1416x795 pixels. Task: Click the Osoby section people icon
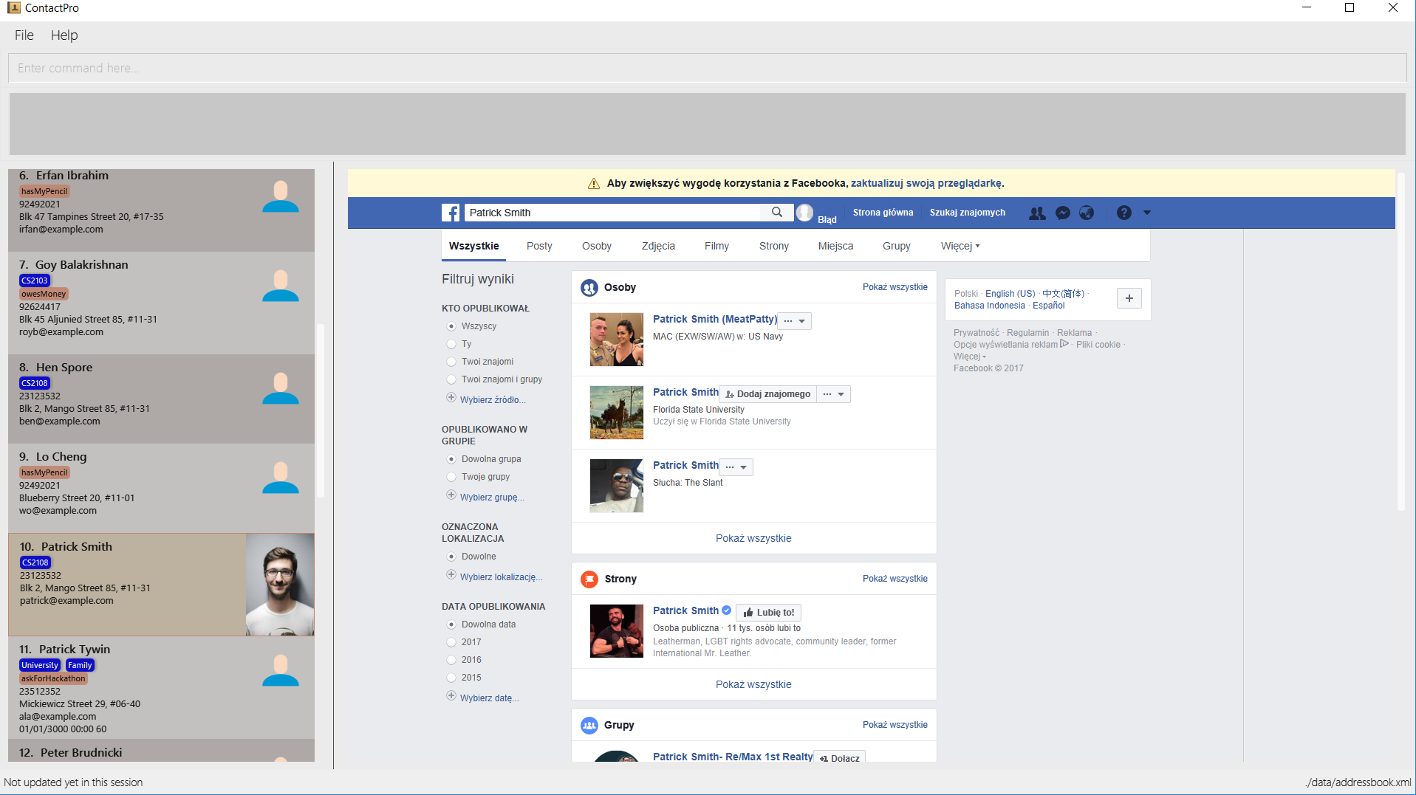589,288
